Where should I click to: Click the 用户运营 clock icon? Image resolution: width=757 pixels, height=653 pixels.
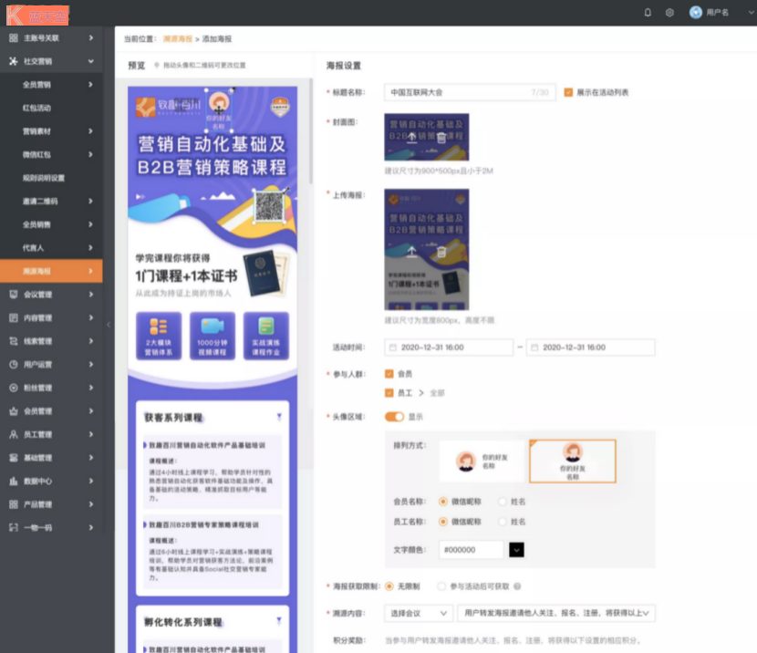[x=14, y=365]
